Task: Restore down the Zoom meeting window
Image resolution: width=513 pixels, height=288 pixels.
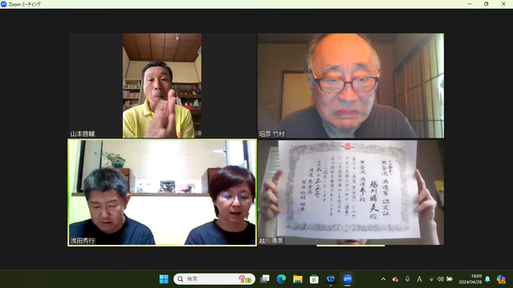Action: tap(487, 4)
